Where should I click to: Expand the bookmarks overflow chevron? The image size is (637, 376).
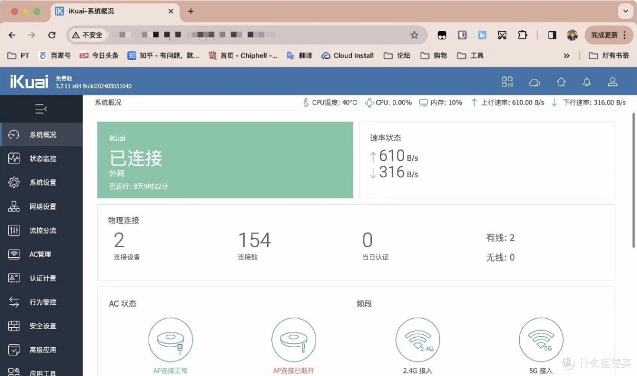[x=566, y=55]
